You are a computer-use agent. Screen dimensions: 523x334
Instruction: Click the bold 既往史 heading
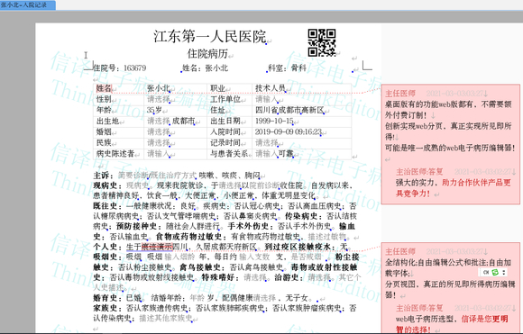click(105, 206)
